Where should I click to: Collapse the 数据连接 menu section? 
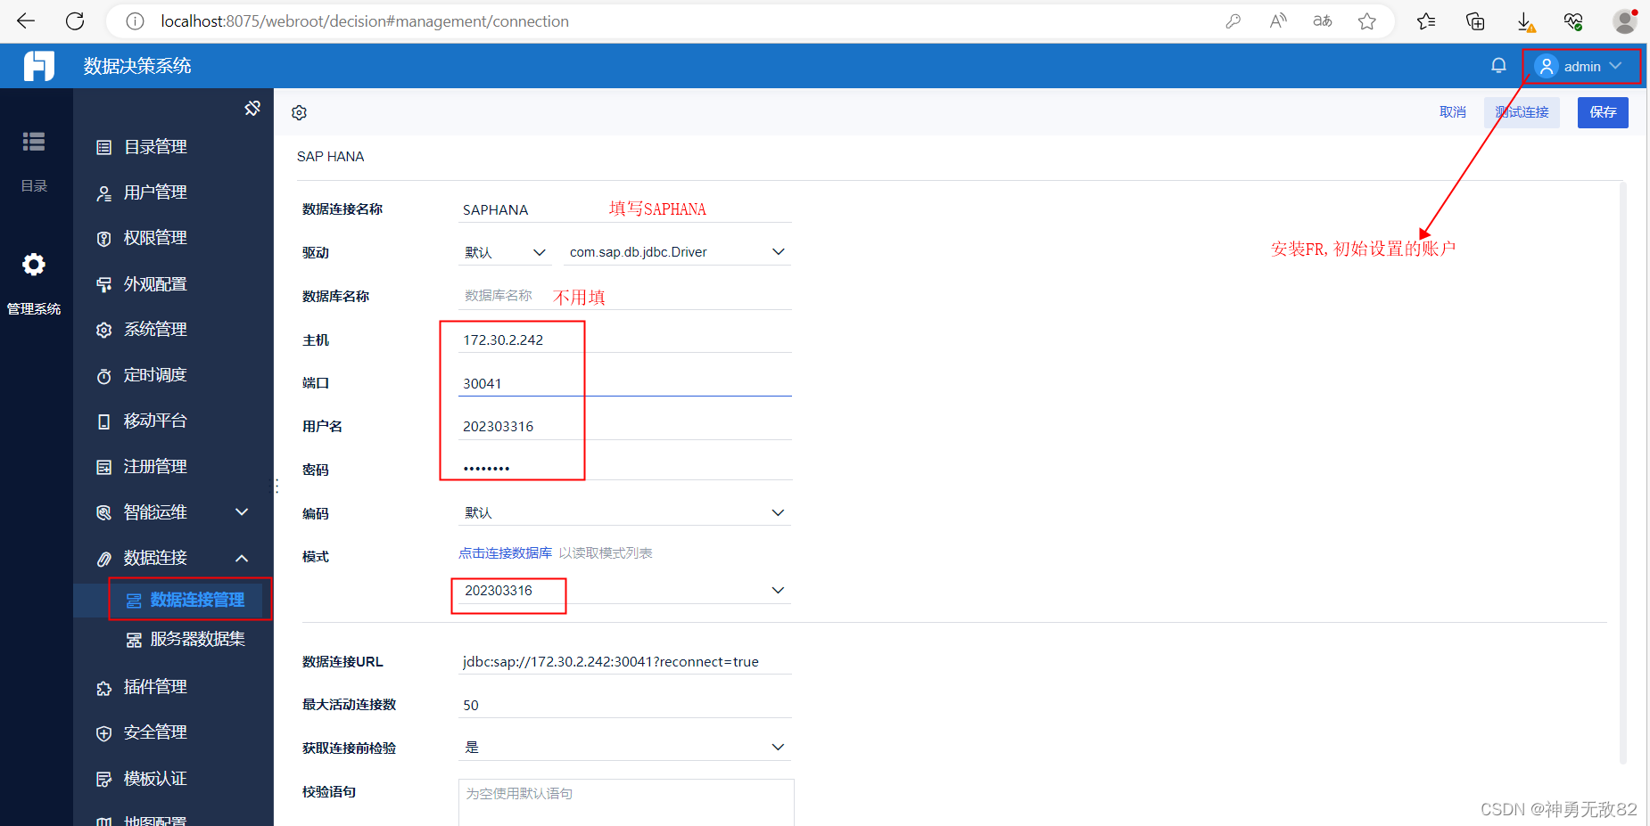tap(241, 558)
